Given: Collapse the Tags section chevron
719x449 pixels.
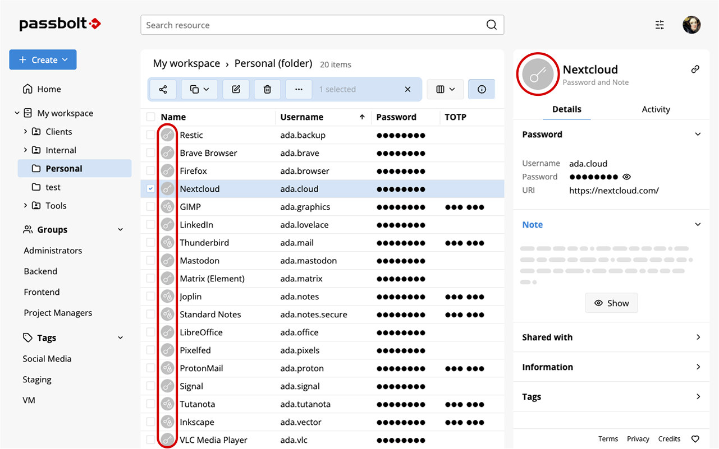Looking at the screenshot, I should (120, 338).
